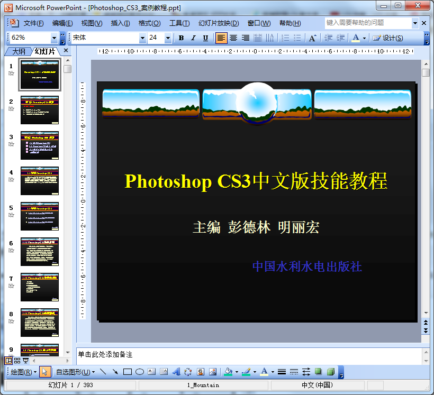434x395 pixels.
Task: Insert WordArt from drawing toolbar
Action: click(176, 372)
